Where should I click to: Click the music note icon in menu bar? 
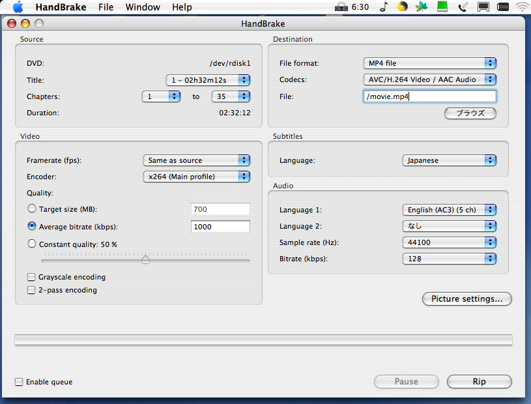click(x=383, y=7)
